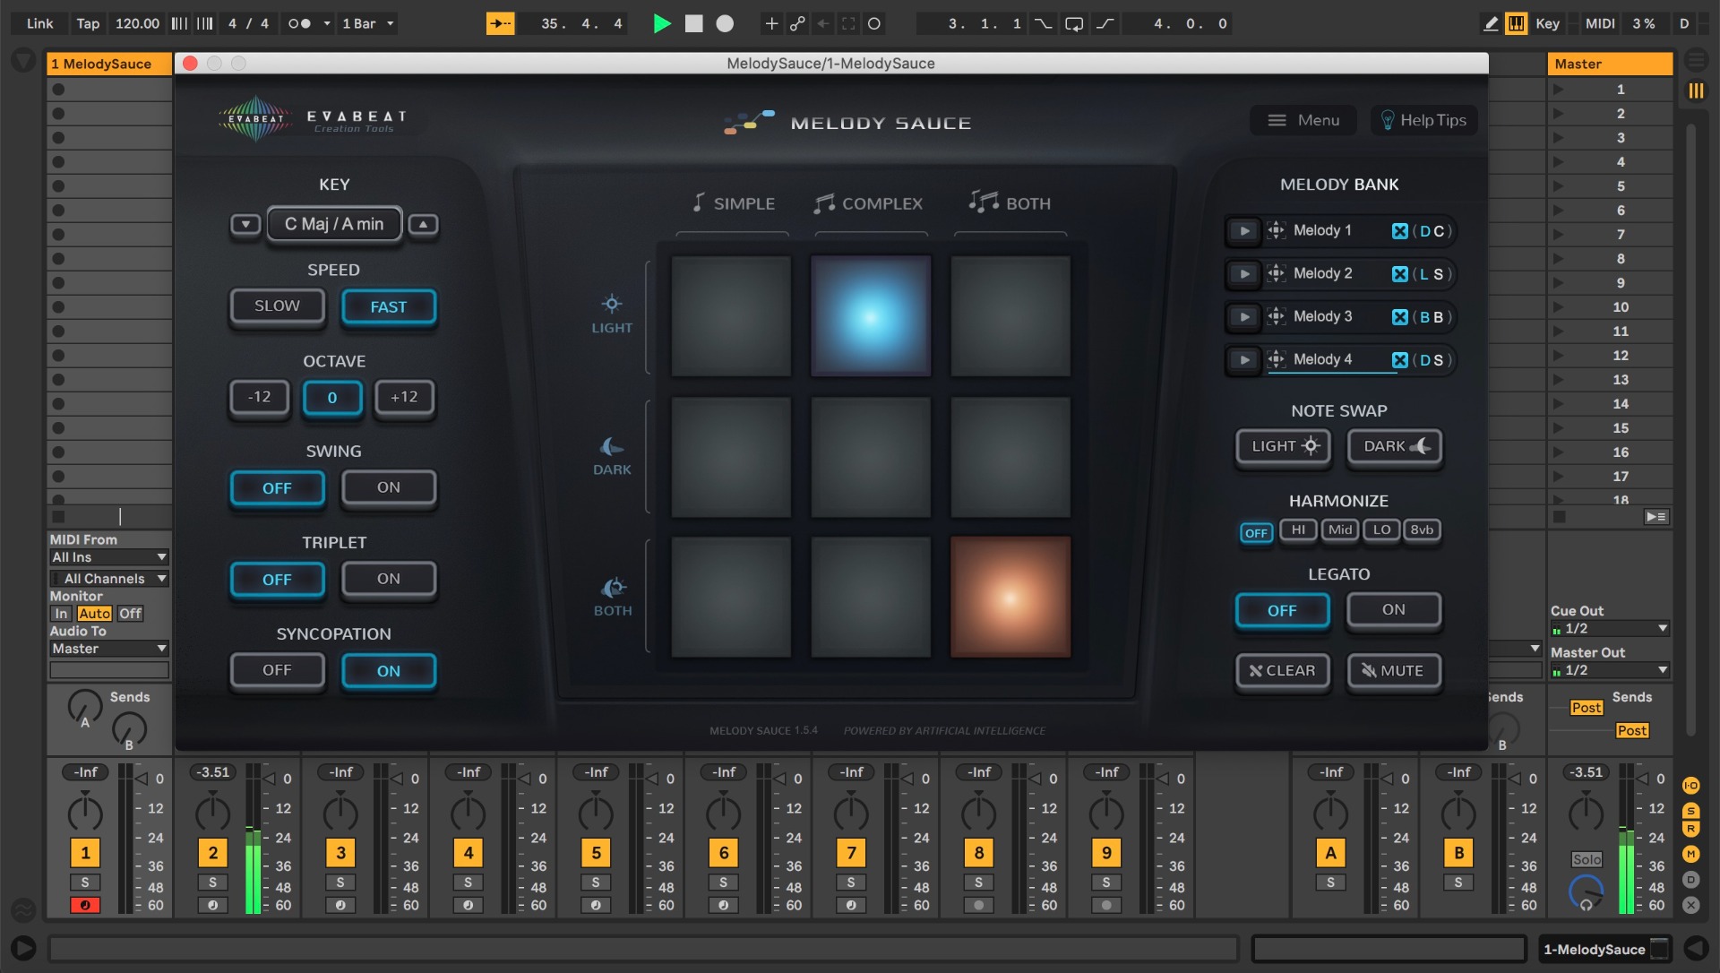Toggle the In/Out section I-O button
The image size is (1720, 973).
pos(1690,786)
